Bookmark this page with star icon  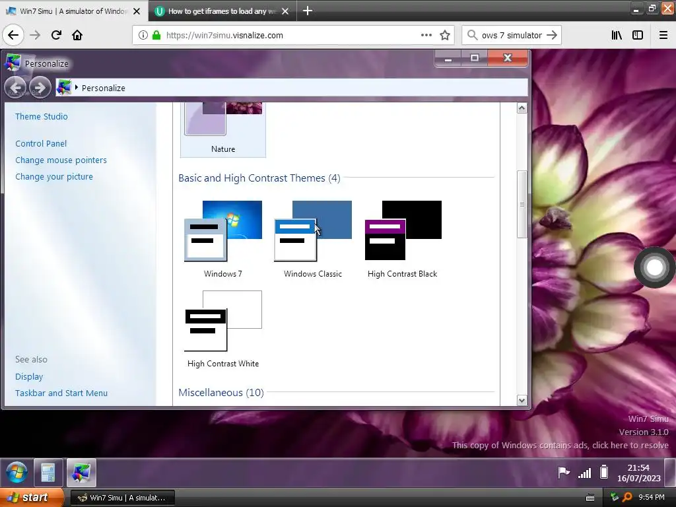point(445,35)
